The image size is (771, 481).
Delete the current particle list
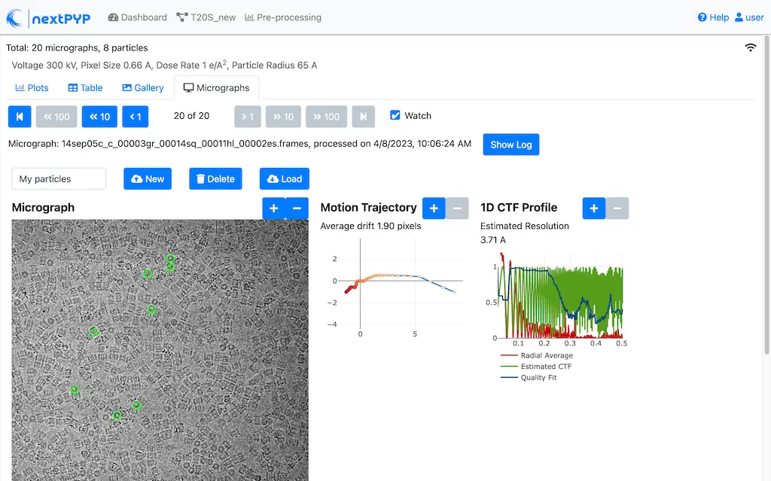tap(217, 178)
